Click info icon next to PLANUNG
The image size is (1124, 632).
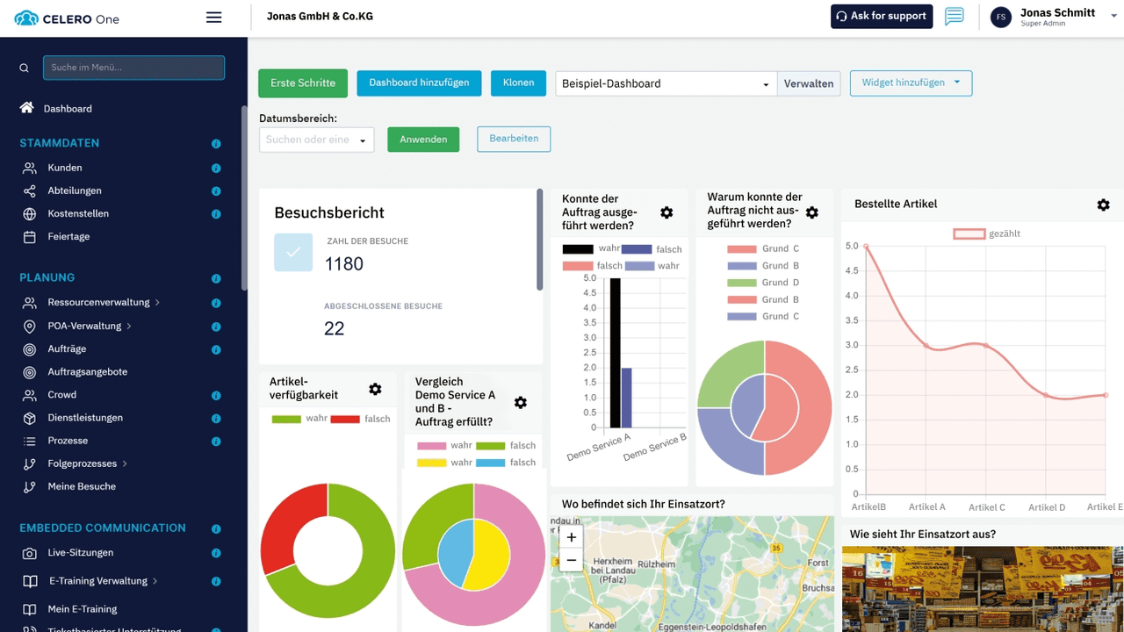coord(216,279)
